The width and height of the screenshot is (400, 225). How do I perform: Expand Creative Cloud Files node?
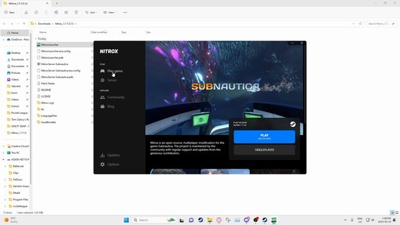(4, 146)
